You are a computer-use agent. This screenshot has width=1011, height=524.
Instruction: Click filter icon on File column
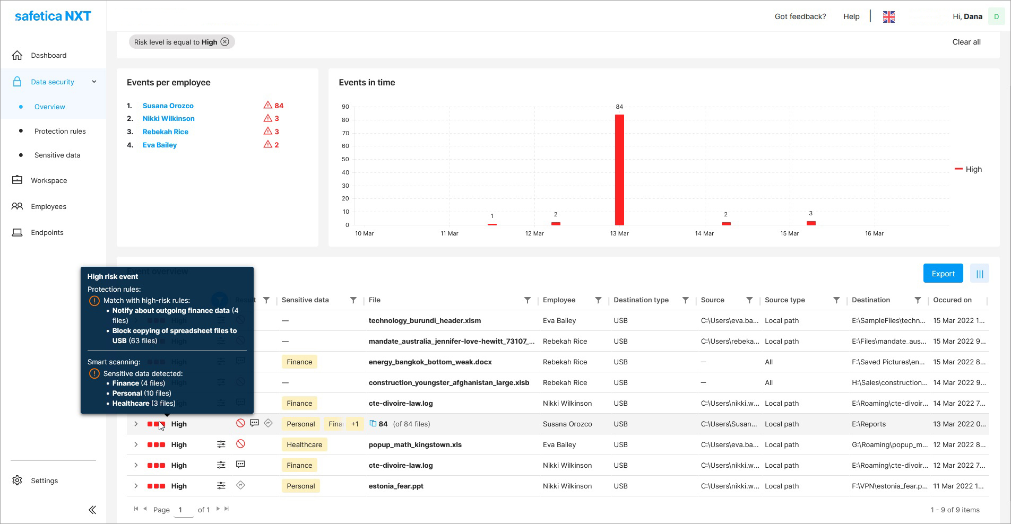528,300
